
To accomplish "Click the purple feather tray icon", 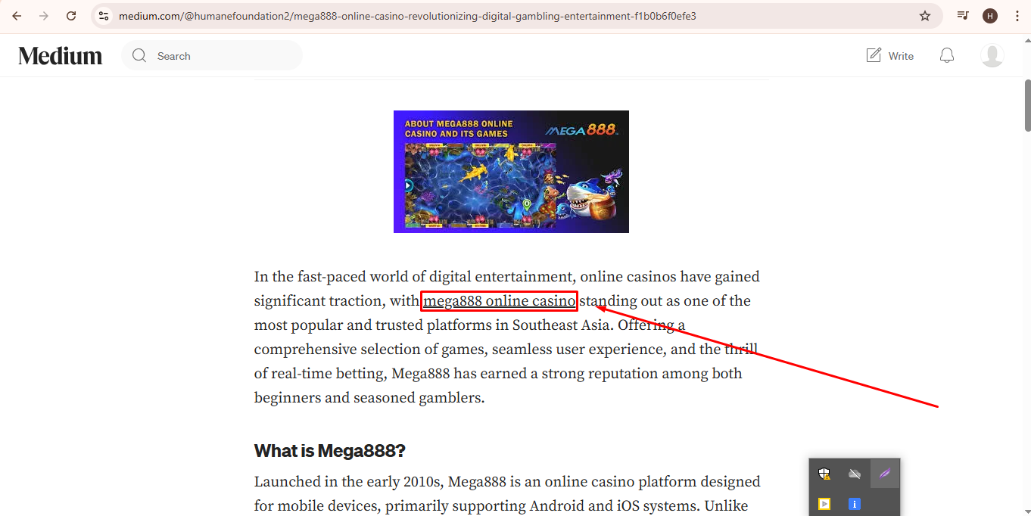I will pyautogui.click(x=885, y=474).
